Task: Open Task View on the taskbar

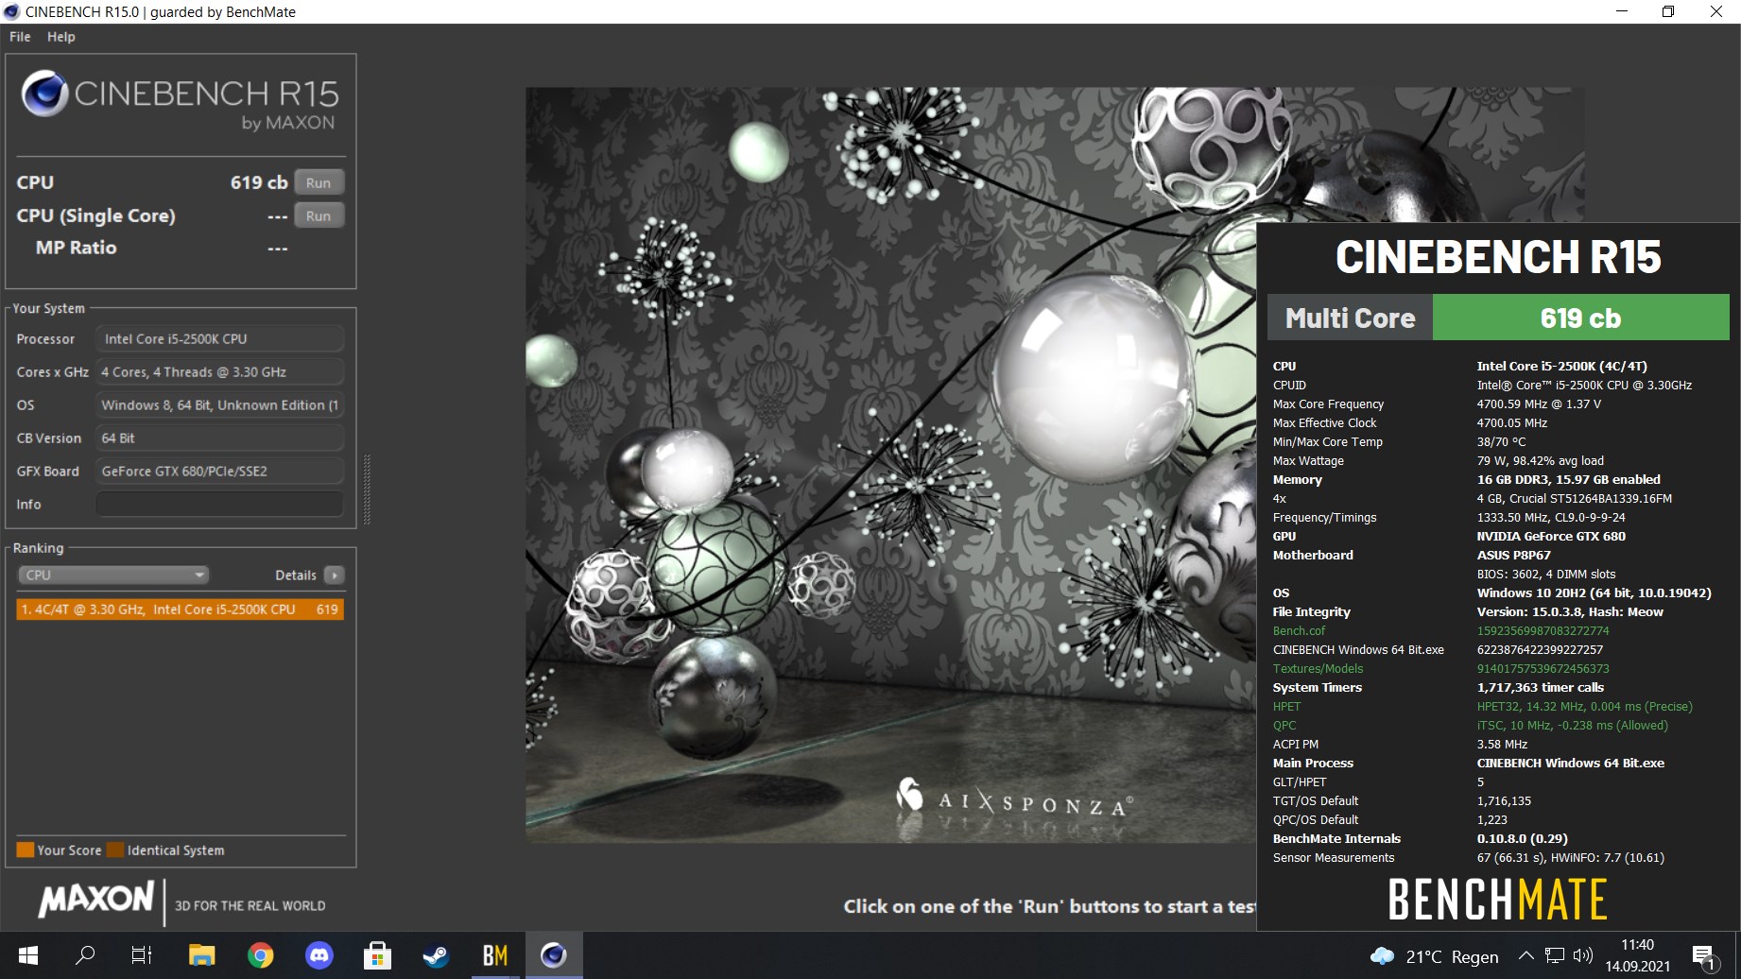Action: pos(142,955)
